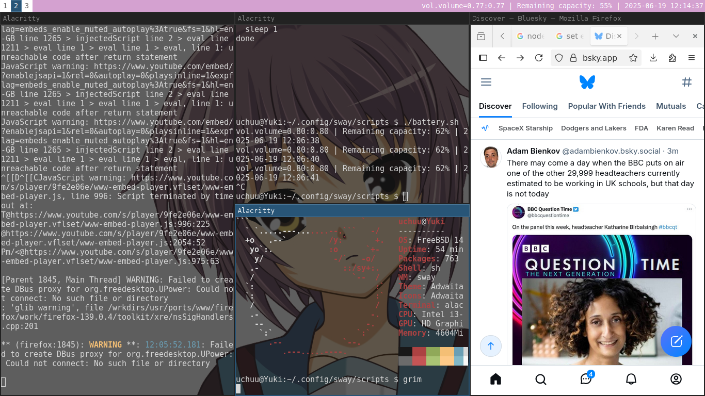The image size is (705, 396).
Task: Open Bluesky notifications bell
Action: 631,379
